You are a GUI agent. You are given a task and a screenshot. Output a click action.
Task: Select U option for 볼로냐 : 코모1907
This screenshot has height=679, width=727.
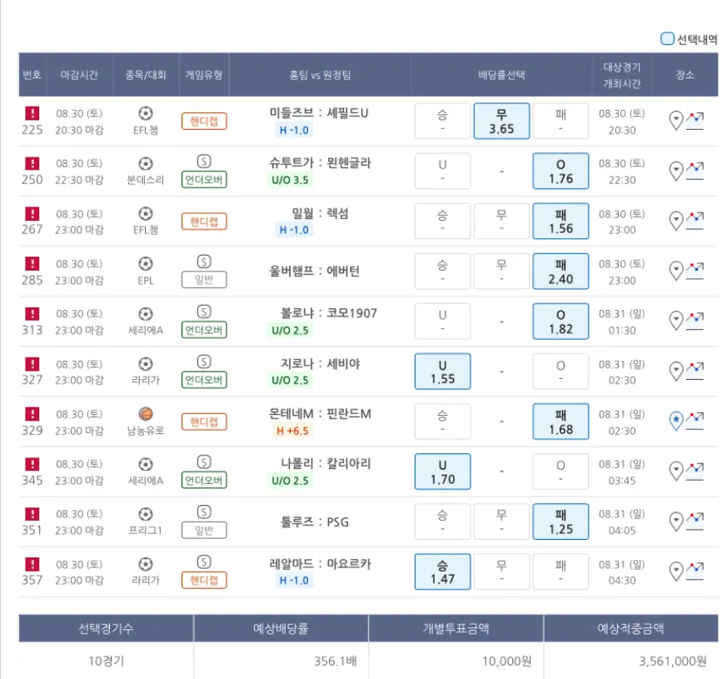[x=442, y=322]
